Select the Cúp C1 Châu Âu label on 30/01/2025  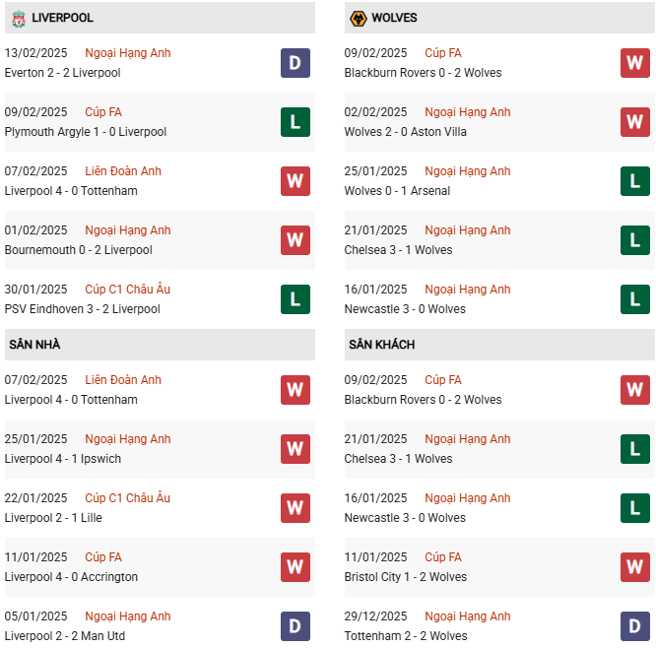pyautogui.click(x=128, y=290)
